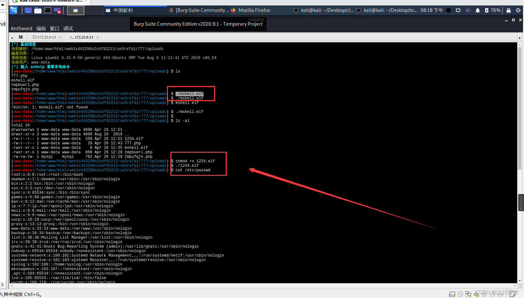The width and height of the screenshot is (524, 298).
Task: Close the 172.25.0.13 terminal tab
Action: [x=98, y=37]
